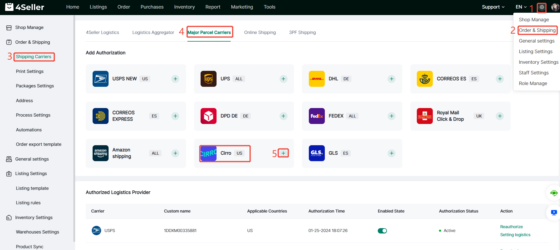Add Royal Mail Click & Drop plus icon
This screenshot has height=250, width=560.
click(500, 116)
